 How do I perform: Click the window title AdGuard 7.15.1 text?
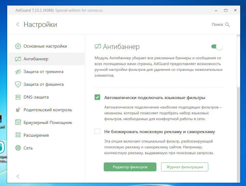point(34,10)
